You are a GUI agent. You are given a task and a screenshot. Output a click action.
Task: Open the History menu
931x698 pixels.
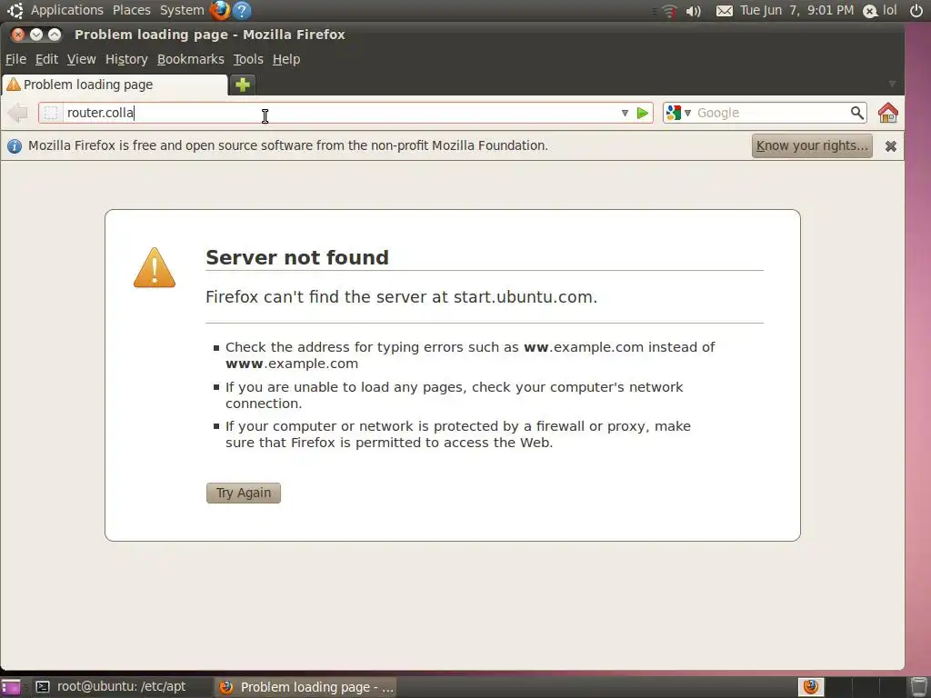point(126,59)
